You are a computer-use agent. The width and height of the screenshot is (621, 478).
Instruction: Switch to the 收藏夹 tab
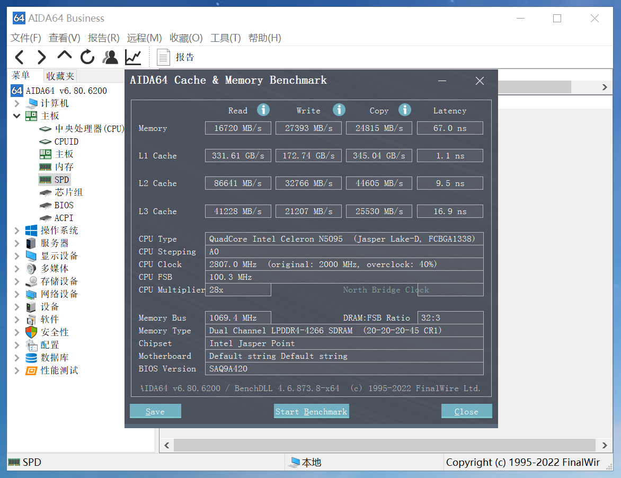coord(60,76)
